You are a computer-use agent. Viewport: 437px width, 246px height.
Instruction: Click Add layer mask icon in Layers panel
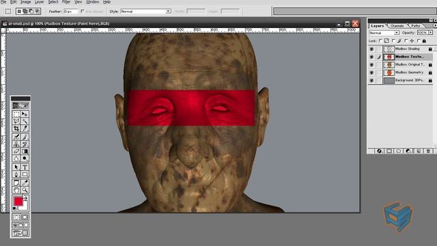click(389, 151)
